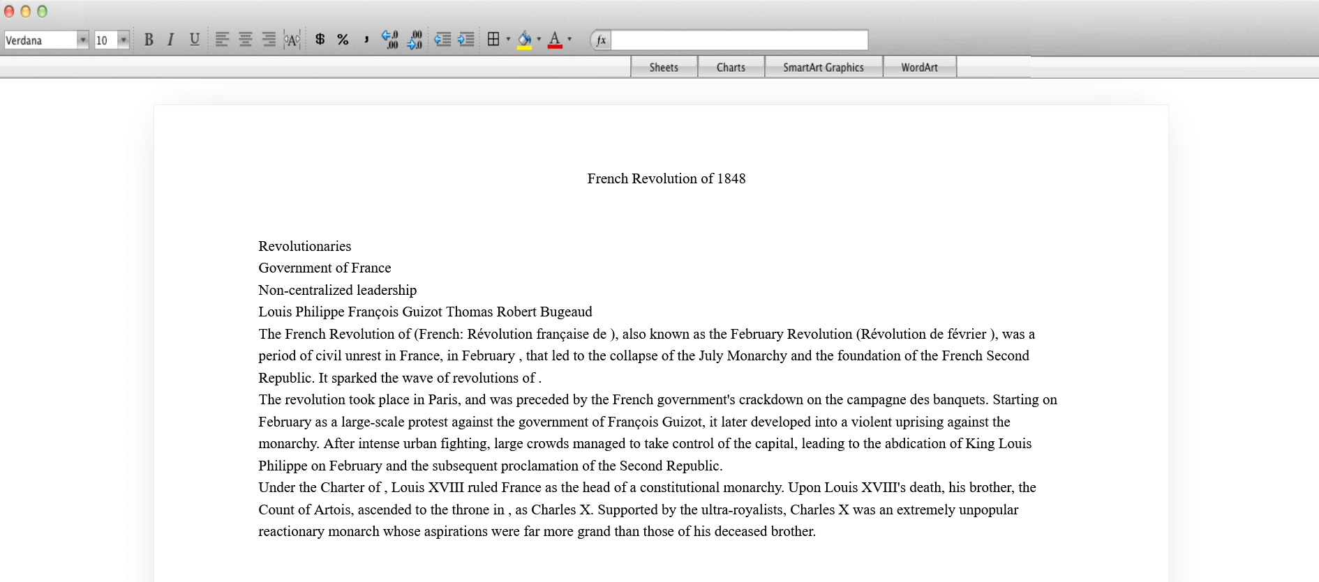Click the line starting 'Philippe on February'

click(491, 466)
